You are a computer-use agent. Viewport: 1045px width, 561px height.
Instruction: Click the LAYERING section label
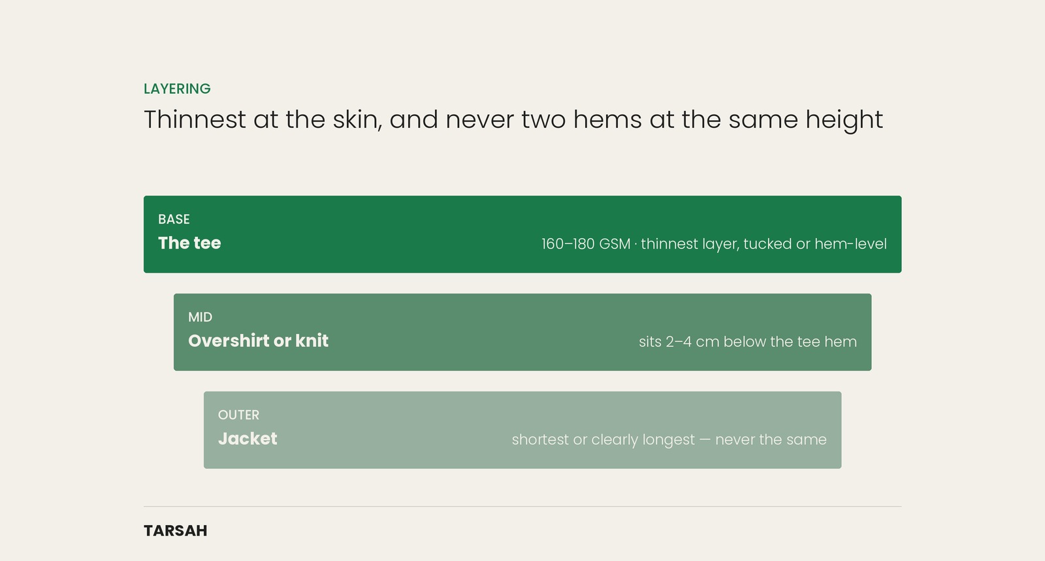[x=177, y=89]
